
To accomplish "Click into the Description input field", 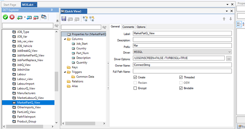I will point(182,39).
